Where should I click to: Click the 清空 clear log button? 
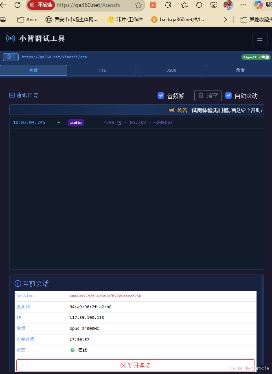coord(208,96)
